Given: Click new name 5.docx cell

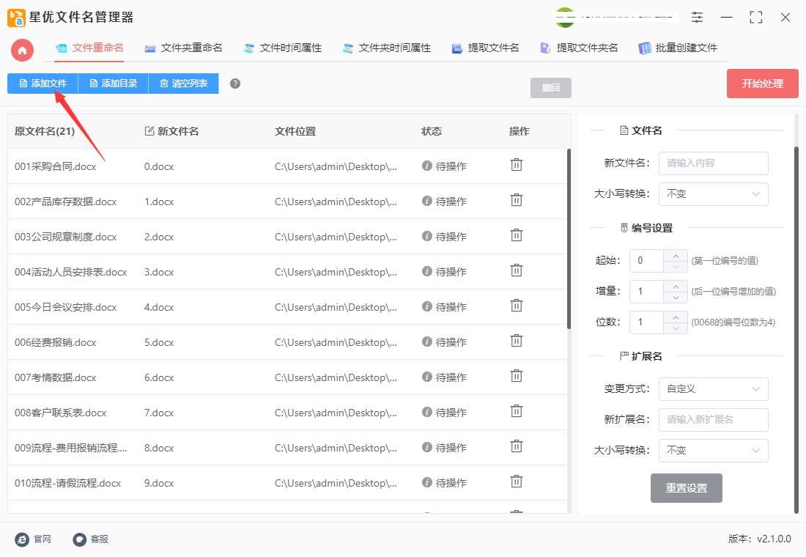Looking at the screenshot, I should point(159,342).
